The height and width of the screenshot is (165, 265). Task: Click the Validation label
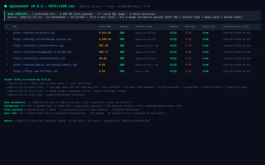coord(12,106)
